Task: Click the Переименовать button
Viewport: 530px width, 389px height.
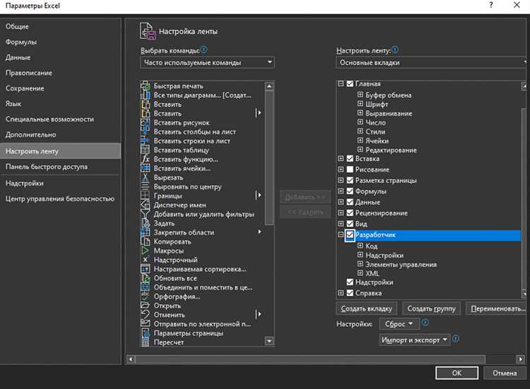Action: click(497, 309)
